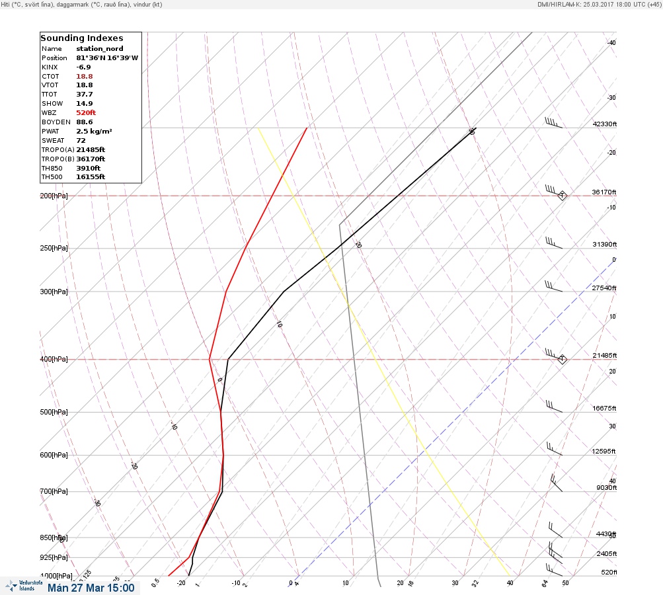Click the SWEAT value 72
The image size is (663, 595).
(x=81, y=141)
